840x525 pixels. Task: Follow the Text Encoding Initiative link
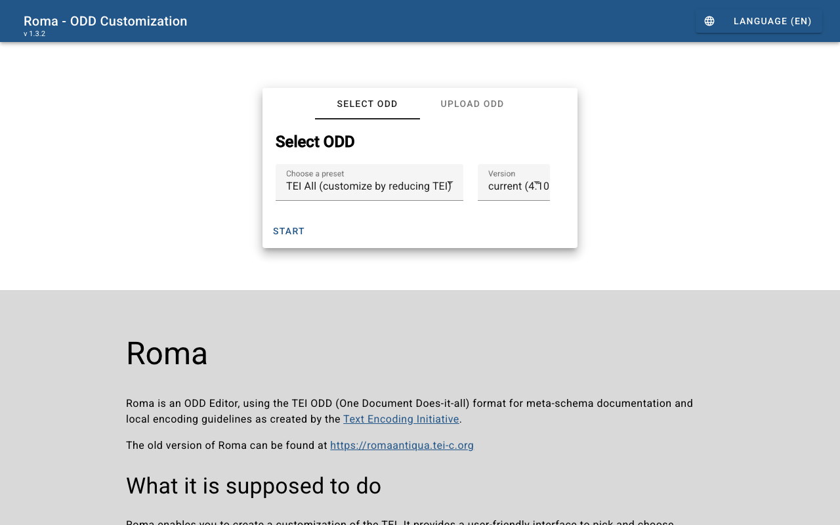[x=401, y=419]
